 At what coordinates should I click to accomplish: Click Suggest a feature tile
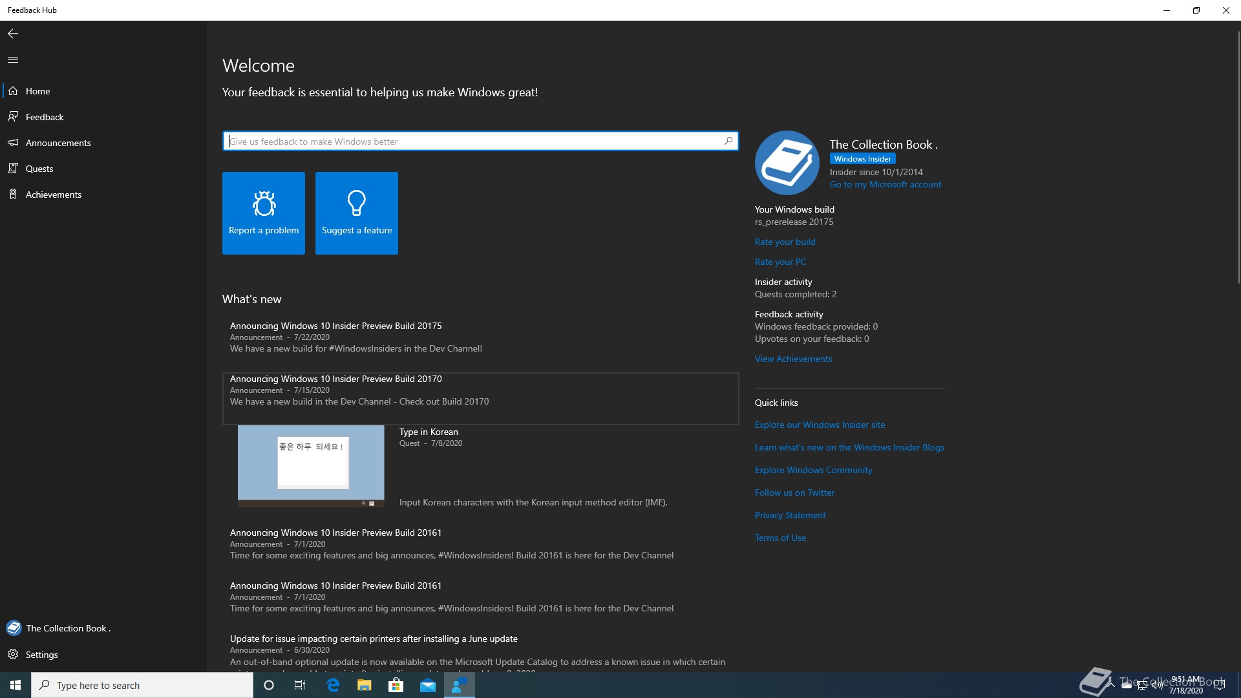[x=357, y=213]
